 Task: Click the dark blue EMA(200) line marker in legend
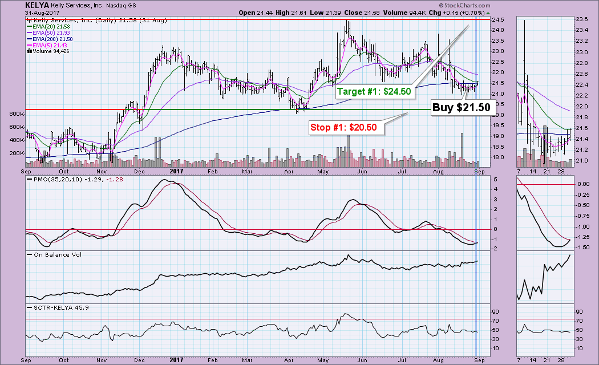point(29,39)
